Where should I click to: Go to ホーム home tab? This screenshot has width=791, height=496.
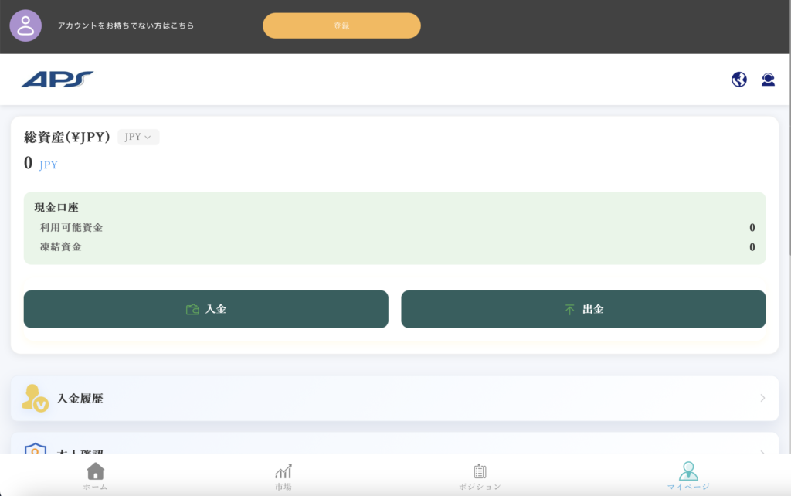coord(95,477)
